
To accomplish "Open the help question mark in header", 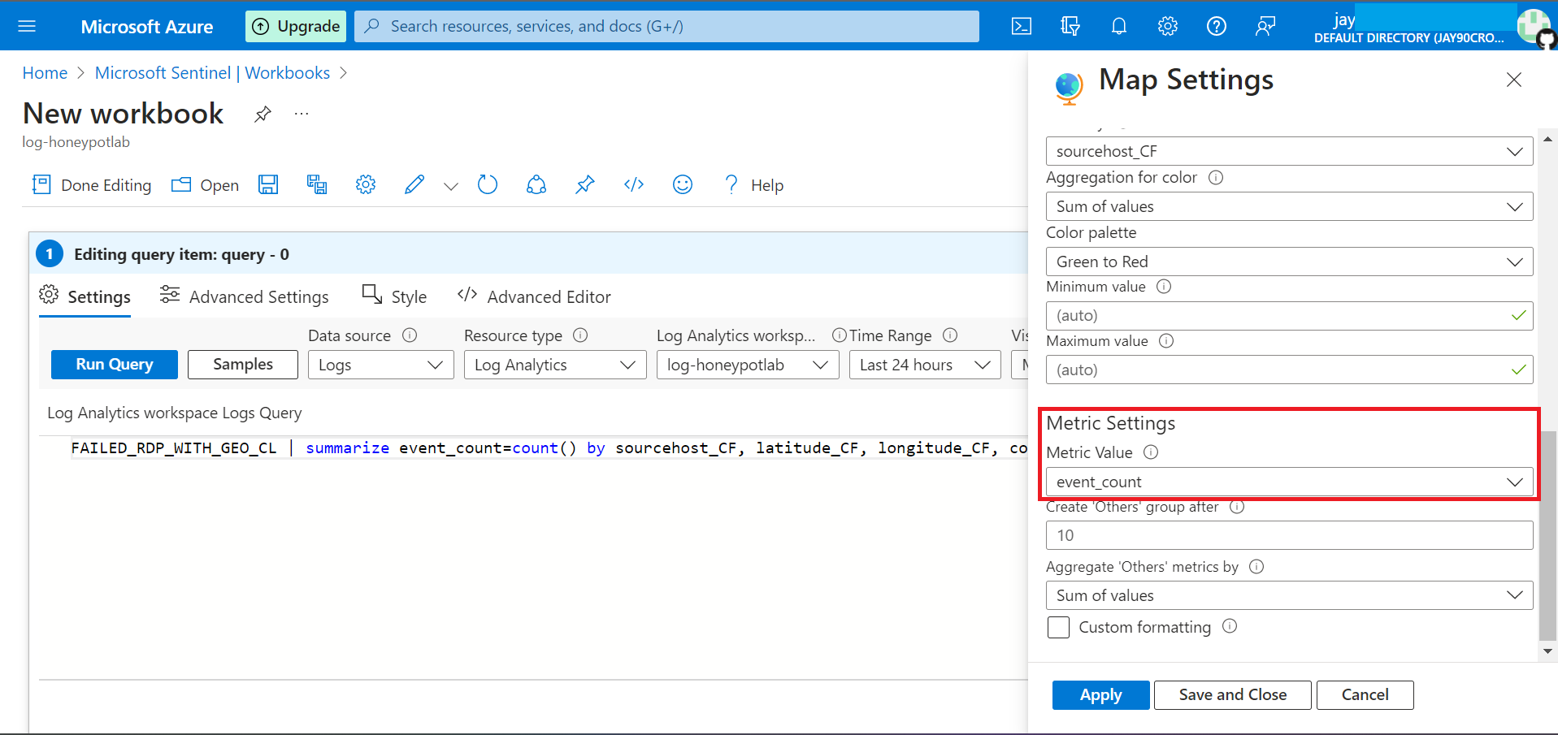I will pos(1217,26).
